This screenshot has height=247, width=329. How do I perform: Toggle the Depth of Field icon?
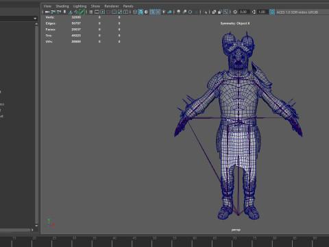[196, 12]
